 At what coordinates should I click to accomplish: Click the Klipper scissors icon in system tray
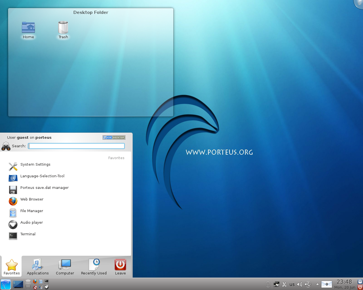click(x=284, y=284)
